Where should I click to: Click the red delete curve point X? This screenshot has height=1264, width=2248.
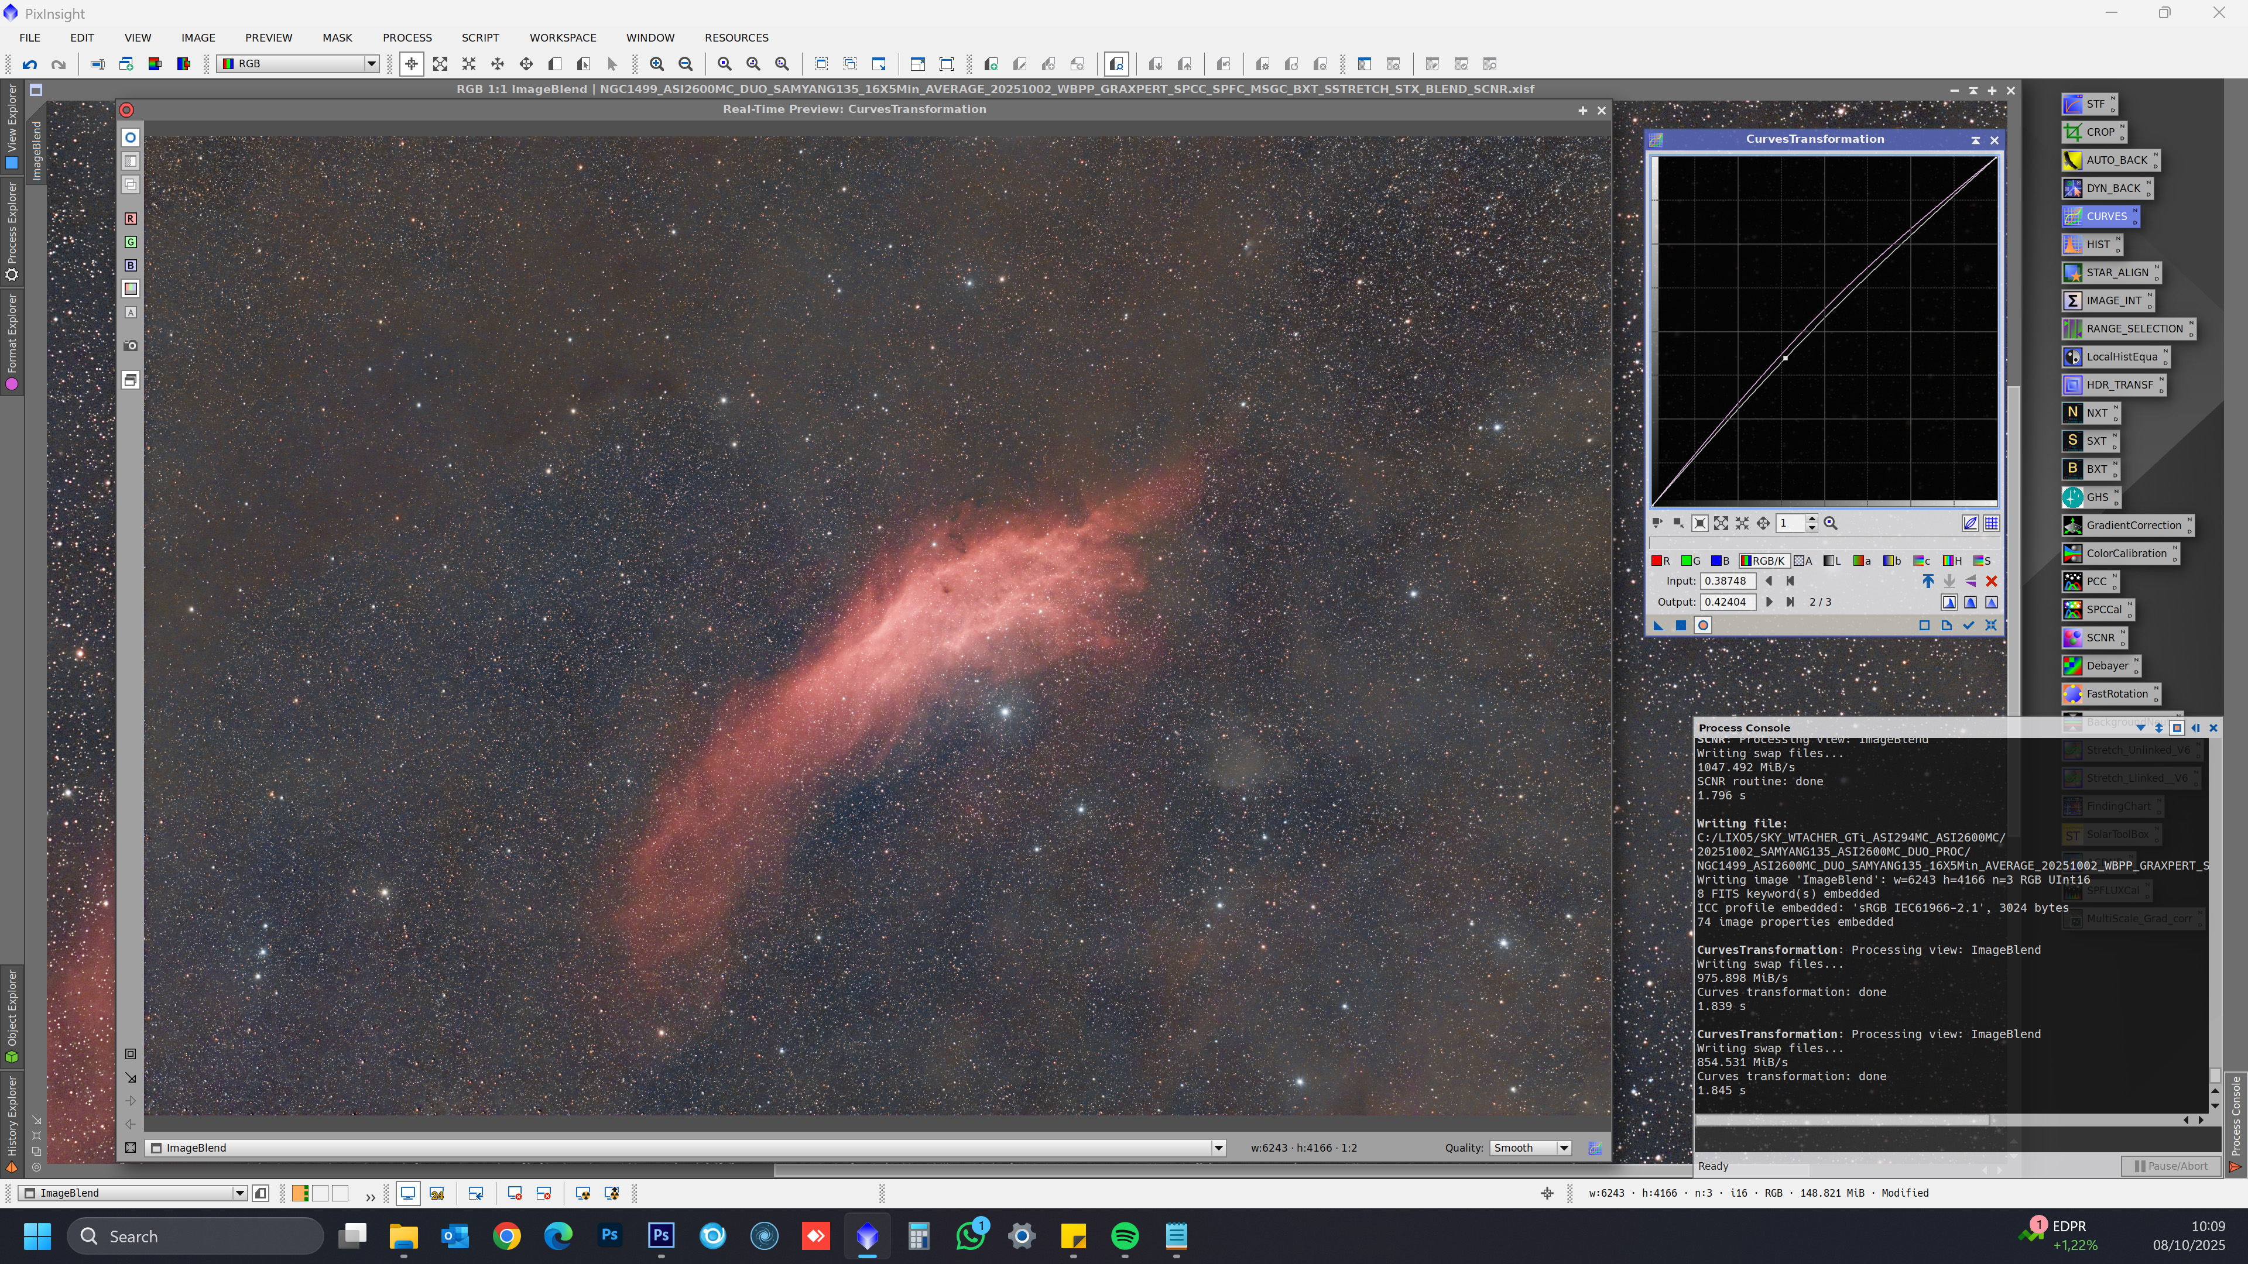coord(1992,582)
